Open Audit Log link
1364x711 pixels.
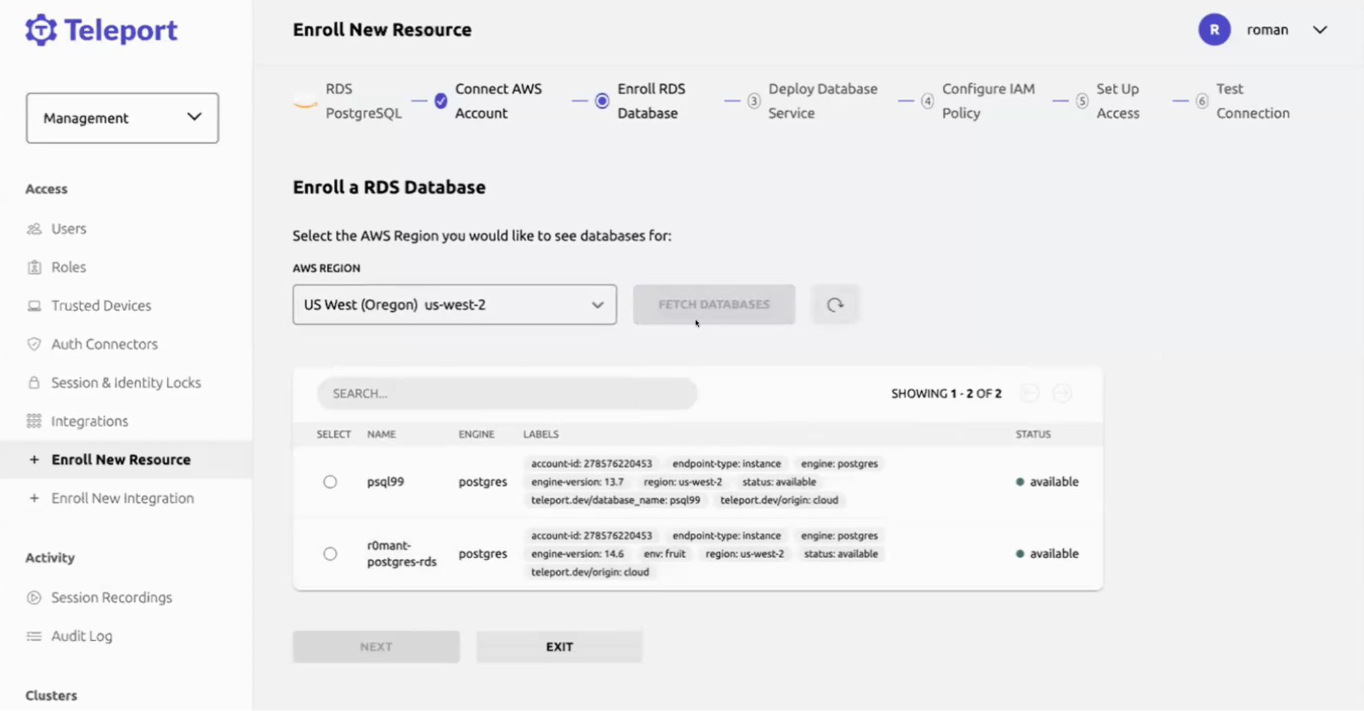pos(82,636)
